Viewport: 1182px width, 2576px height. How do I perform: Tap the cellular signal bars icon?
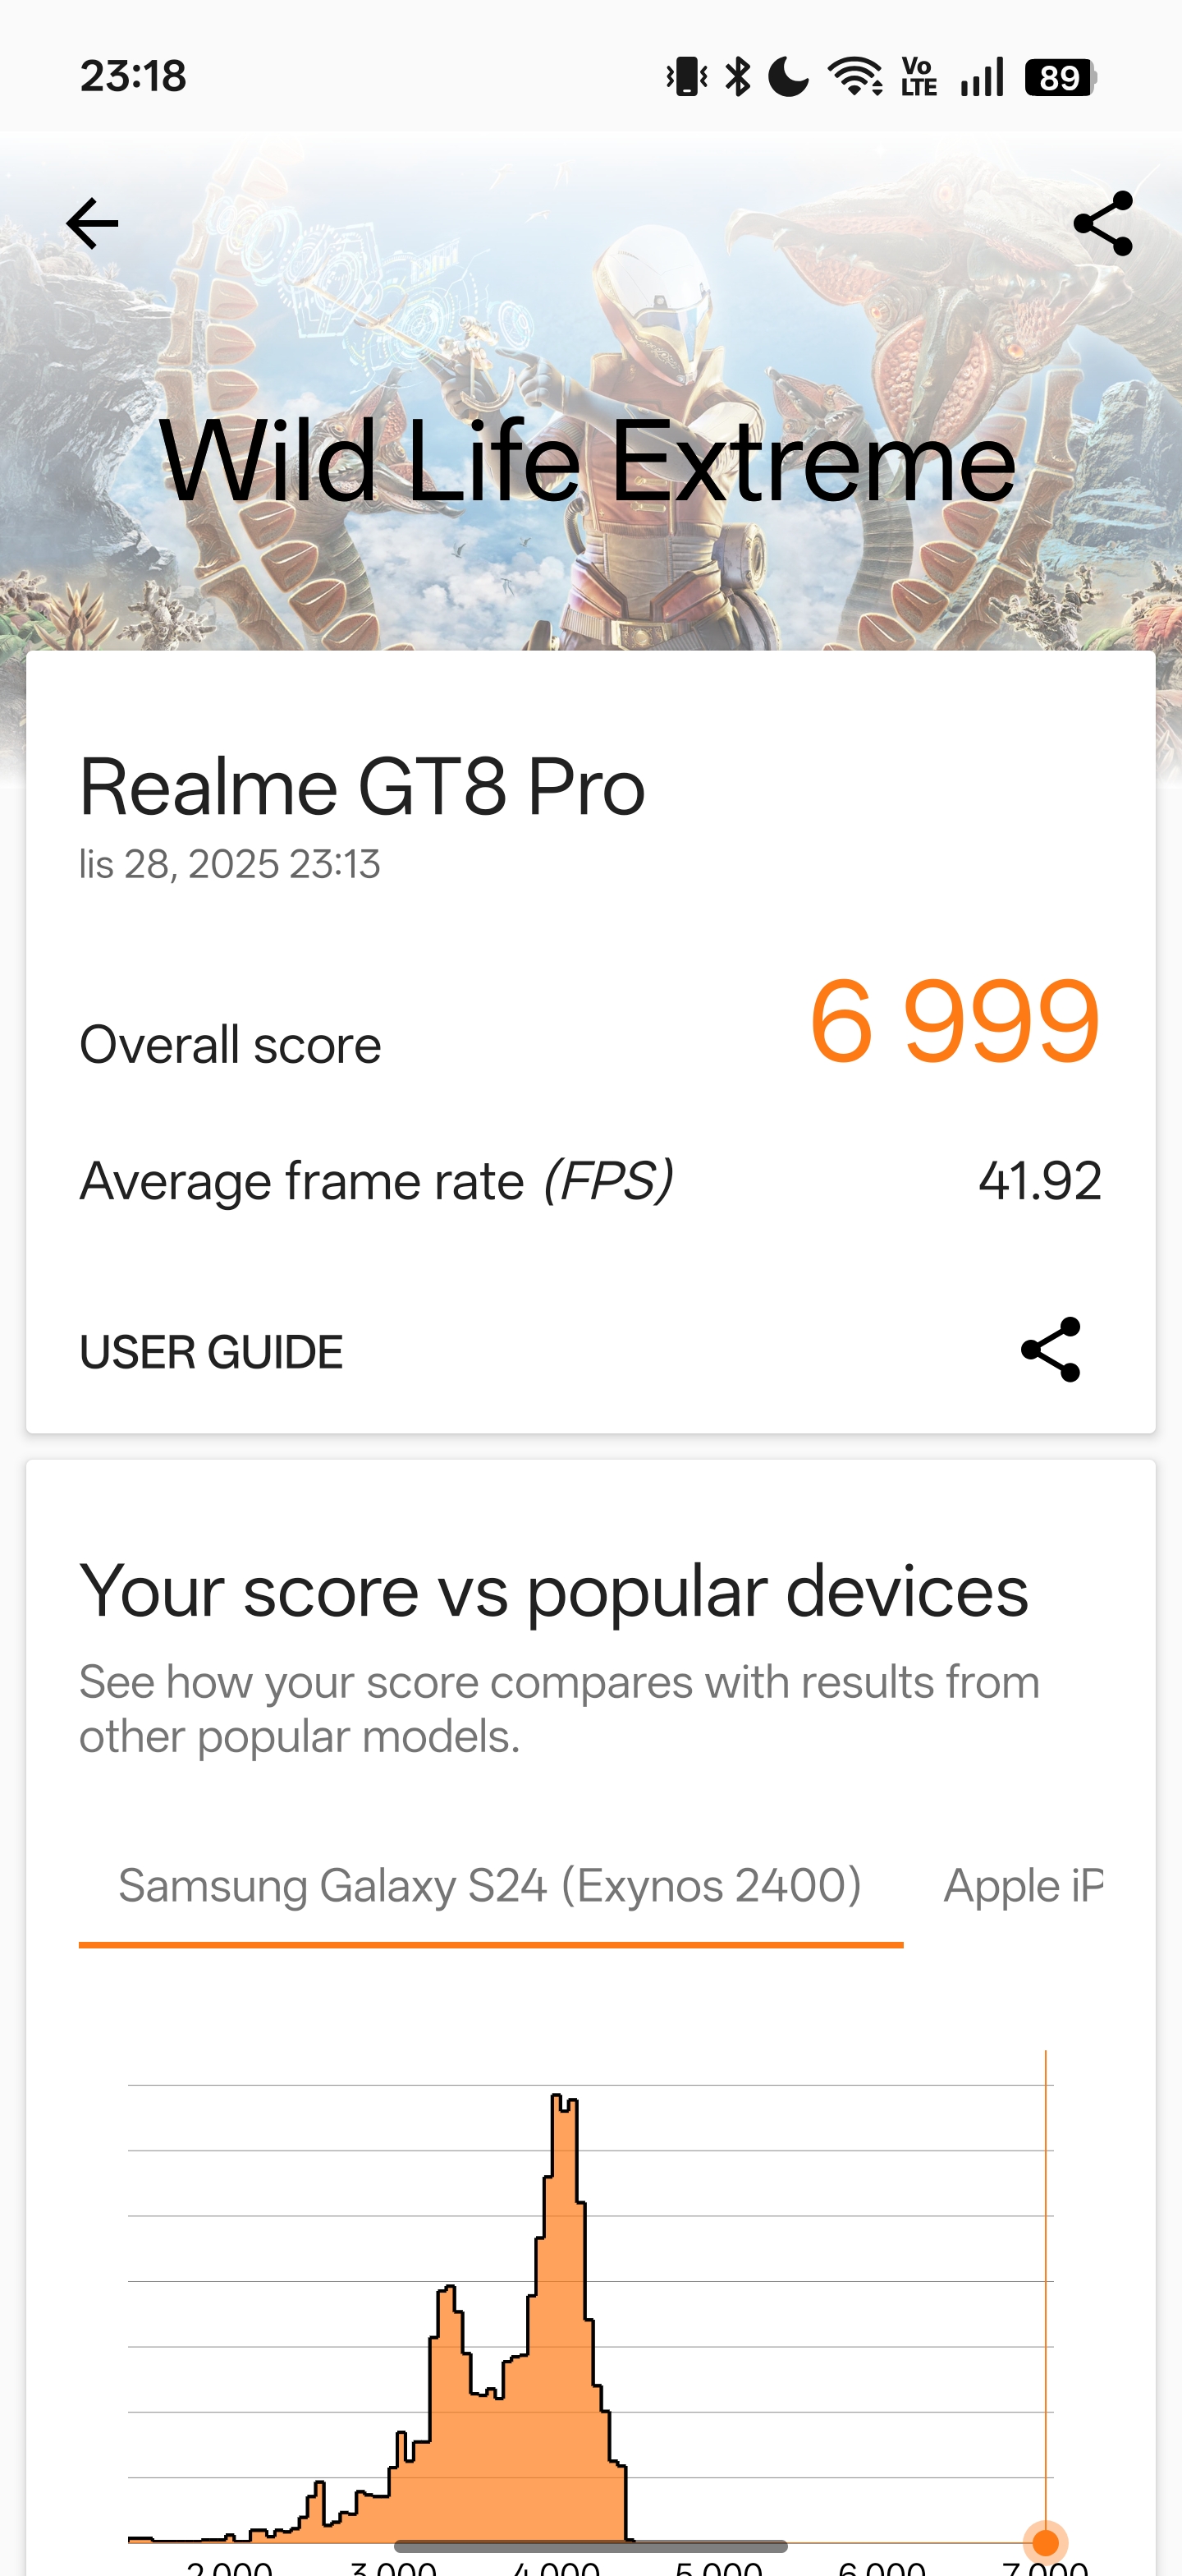click(x=981, y=77)
